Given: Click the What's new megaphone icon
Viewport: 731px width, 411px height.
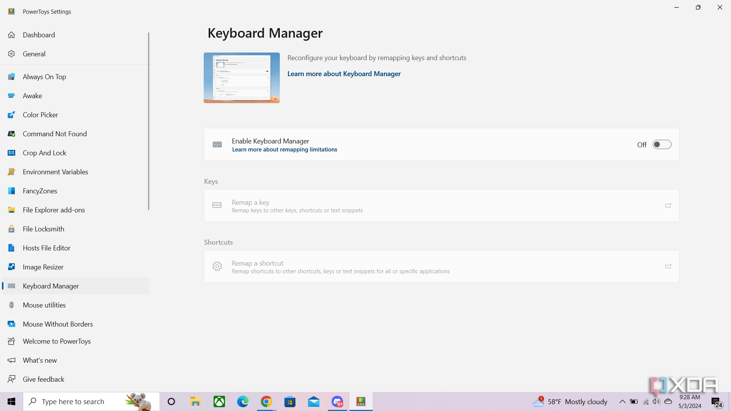Looking at the screenshot, I should click(x=11, y=360).
